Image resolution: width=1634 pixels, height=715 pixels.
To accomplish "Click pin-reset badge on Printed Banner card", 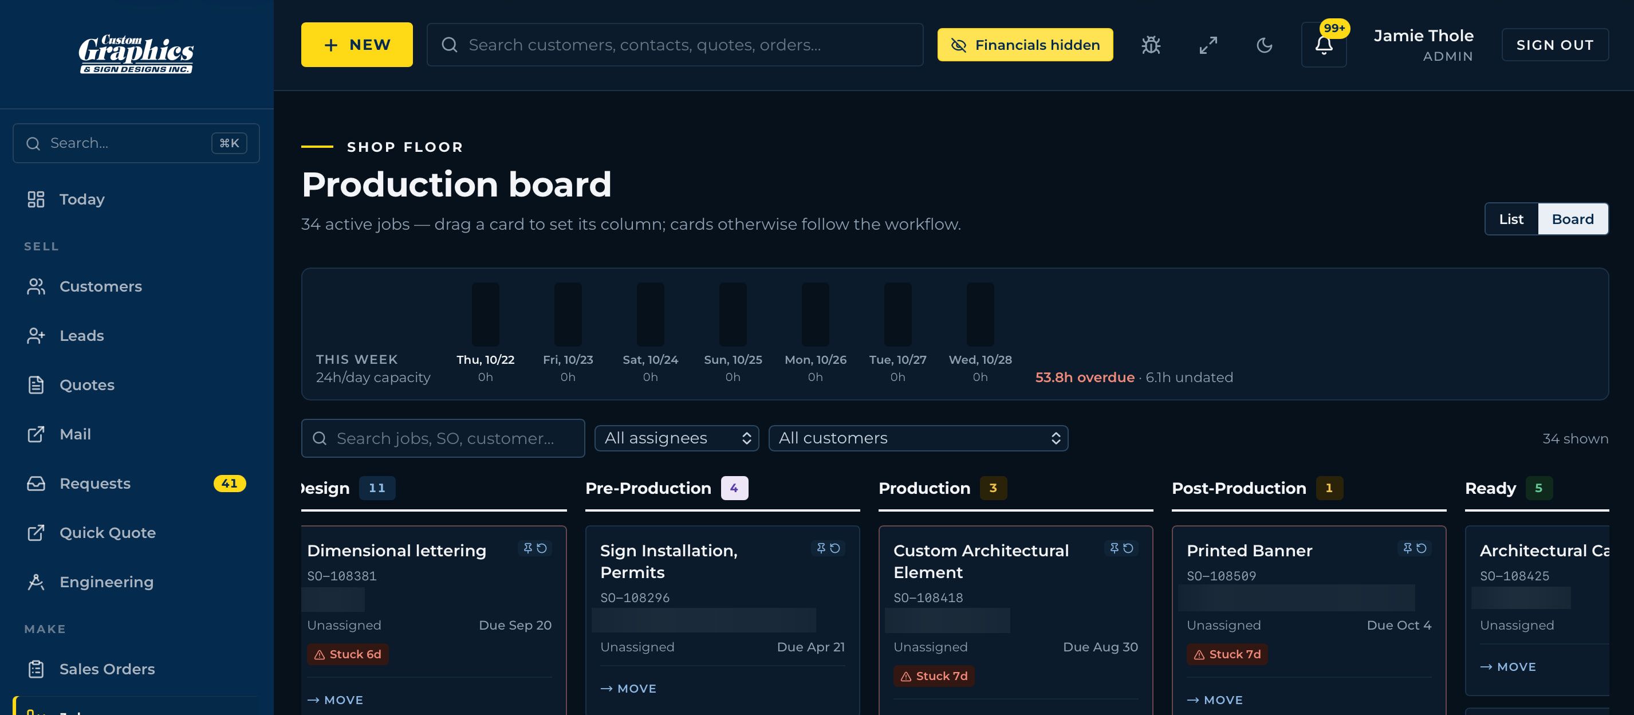I will click(1414, 548).
